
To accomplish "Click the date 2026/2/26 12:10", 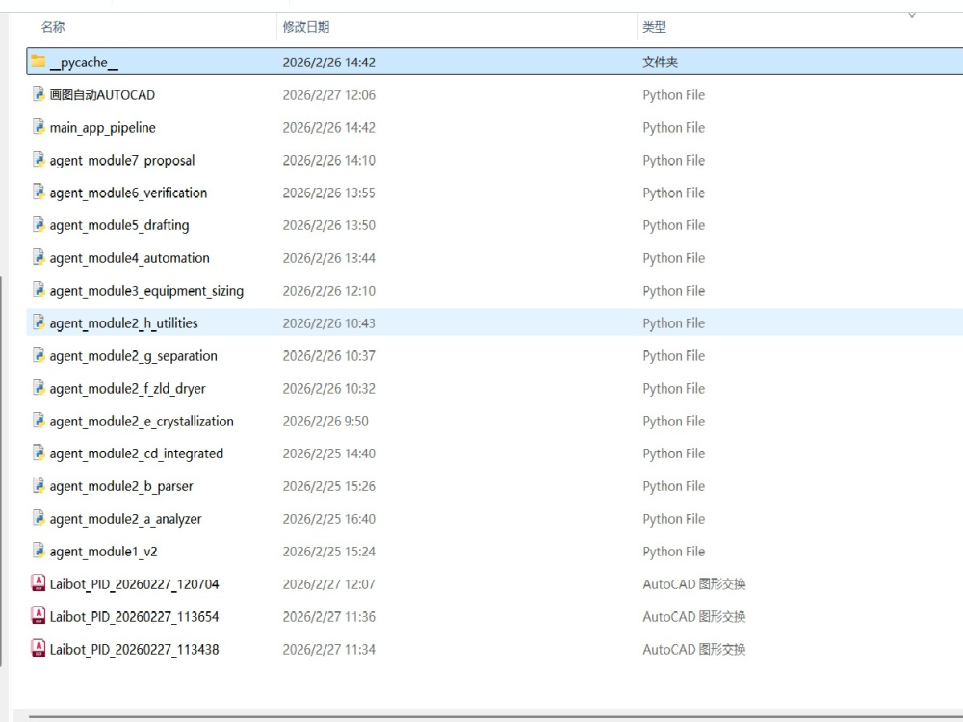I will (x=328, y=291).
